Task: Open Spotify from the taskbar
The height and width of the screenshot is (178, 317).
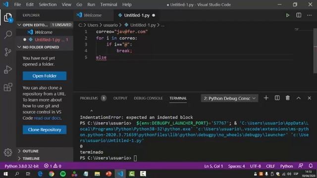Action: click(x=63, y=174)
